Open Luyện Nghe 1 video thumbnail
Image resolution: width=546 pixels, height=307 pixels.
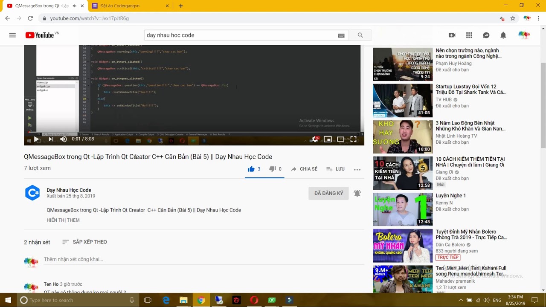click(x=403, y=209)
